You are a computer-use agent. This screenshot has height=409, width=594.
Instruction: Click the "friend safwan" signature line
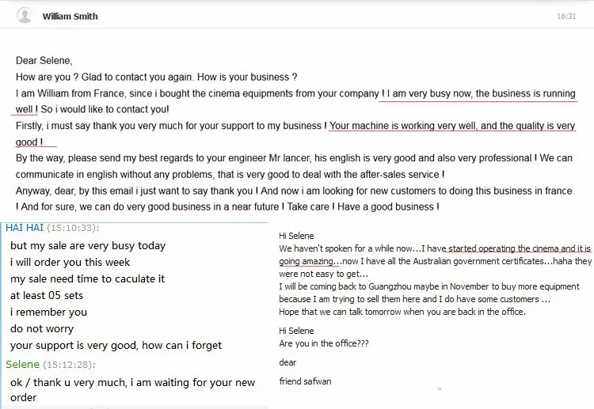coord(305,381)
